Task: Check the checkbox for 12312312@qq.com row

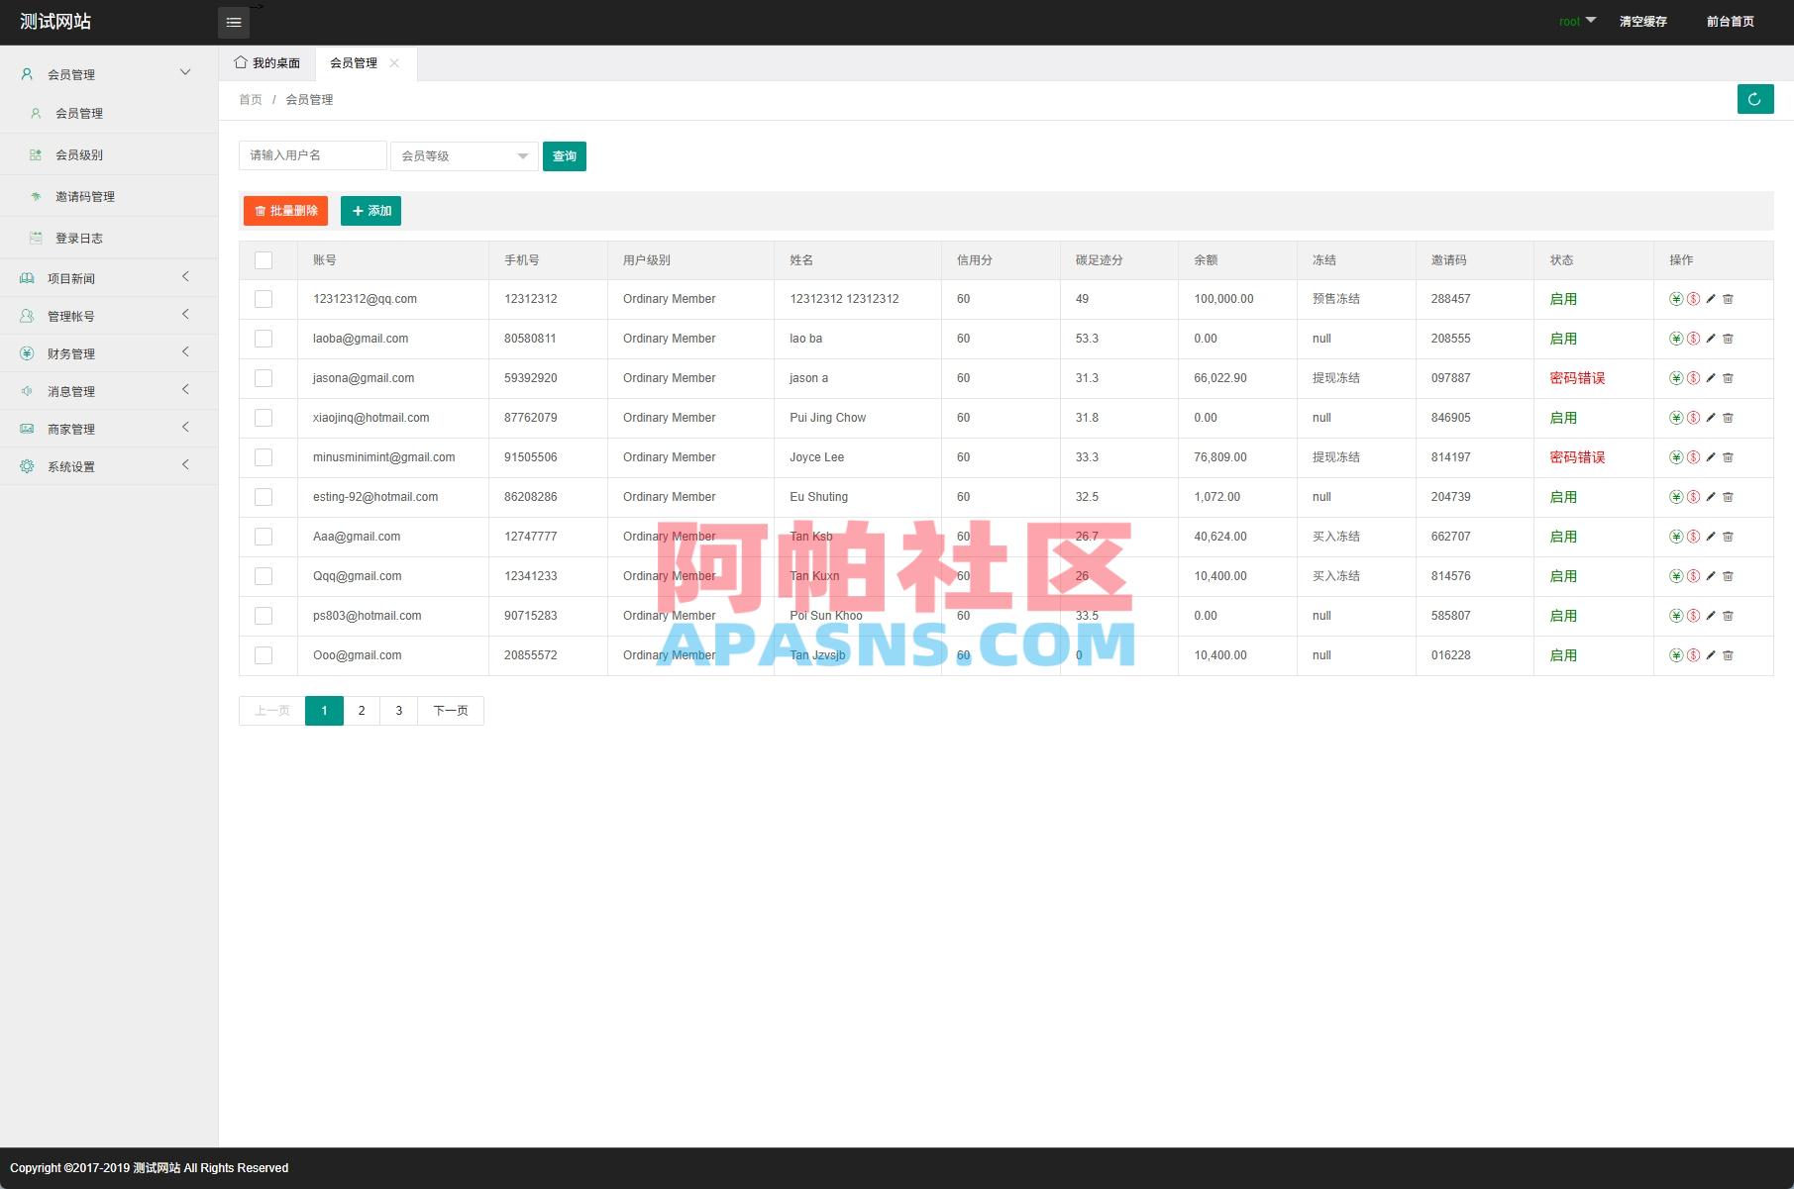Action: [x=264, y=298]
